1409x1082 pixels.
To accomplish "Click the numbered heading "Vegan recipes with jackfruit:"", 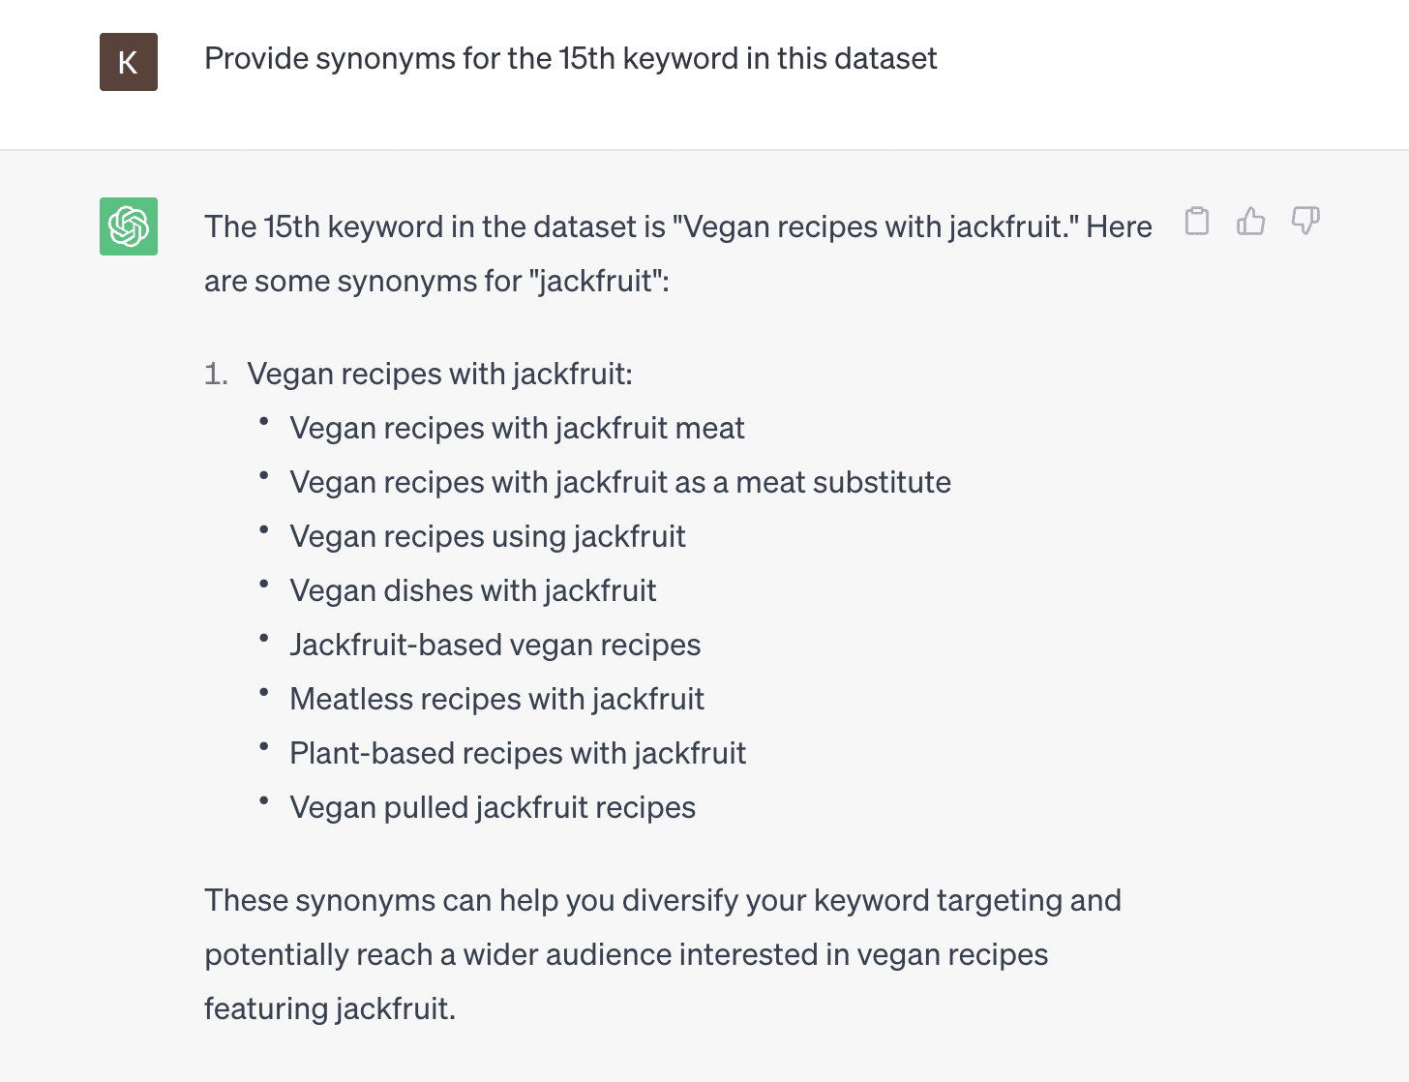I will pos(439,374).
